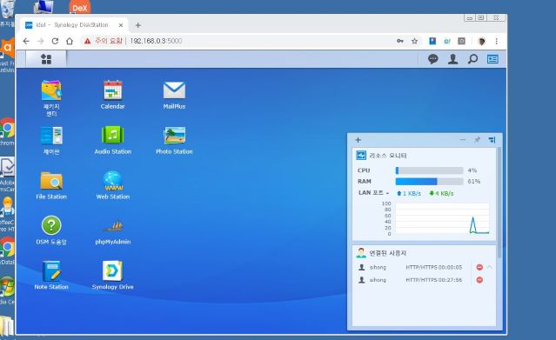Disconnect first sihong session 00:00:05
This screenshot has width=556, height=340.
point(479,267)
